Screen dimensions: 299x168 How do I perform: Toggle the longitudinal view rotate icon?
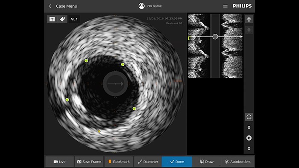[249, 19]
